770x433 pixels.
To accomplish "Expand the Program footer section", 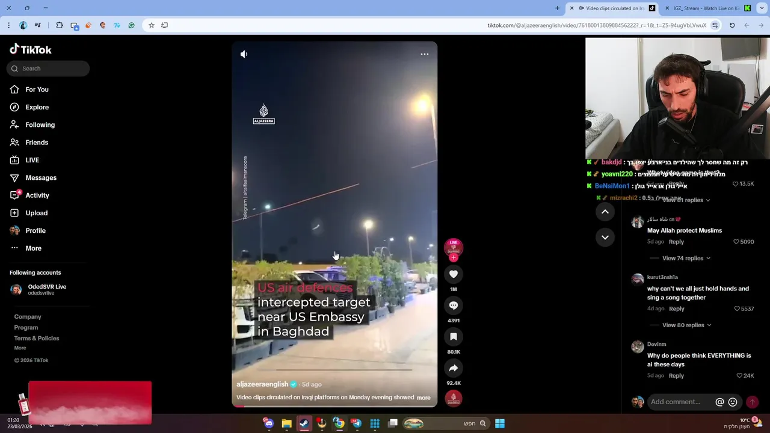I will point(26,328).
